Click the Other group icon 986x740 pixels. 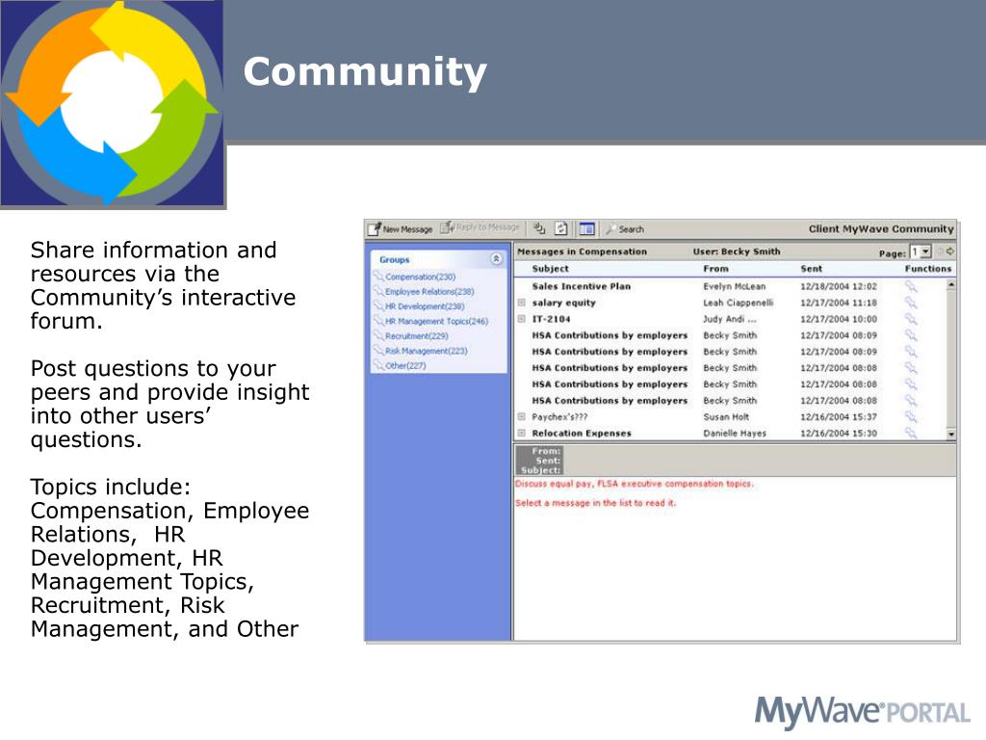[x=378, y=365]
